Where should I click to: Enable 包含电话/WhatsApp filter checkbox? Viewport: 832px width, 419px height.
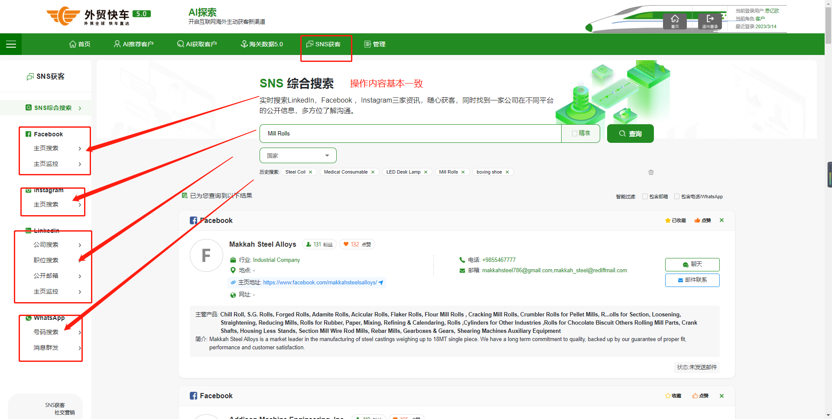click(677, 197)
